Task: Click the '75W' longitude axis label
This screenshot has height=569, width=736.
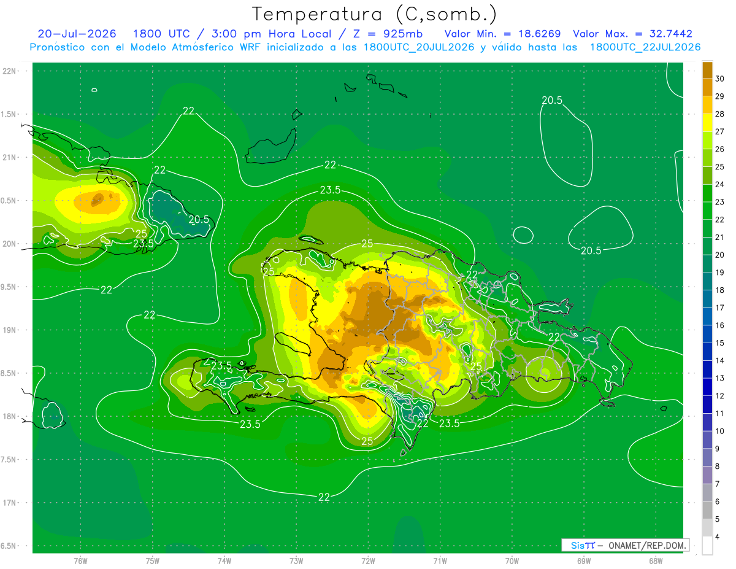Action: click(153, 561)
